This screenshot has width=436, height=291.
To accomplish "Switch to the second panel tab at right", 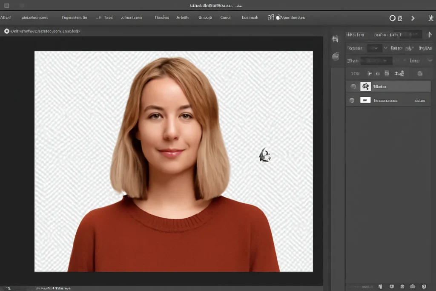I will coord(388,35).
